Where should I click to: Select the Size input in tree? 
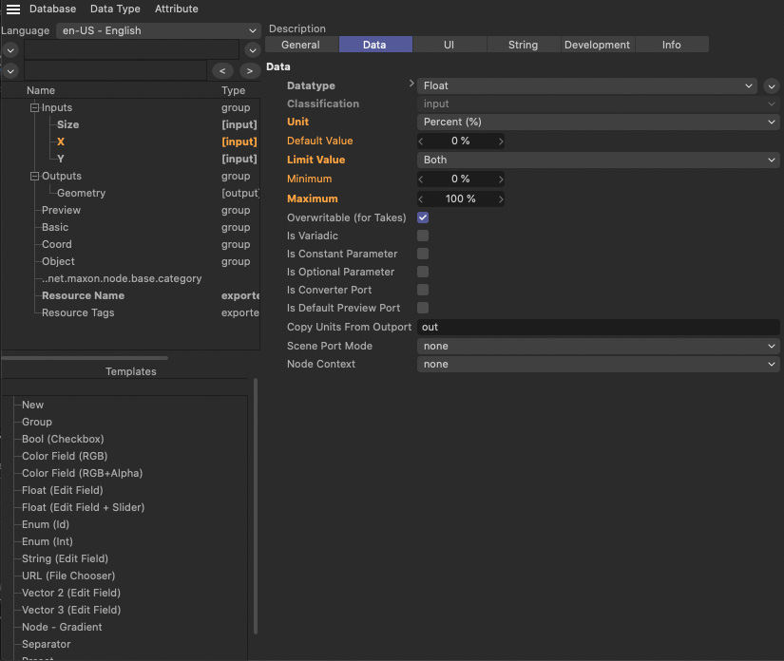click(x=67, y=124)
